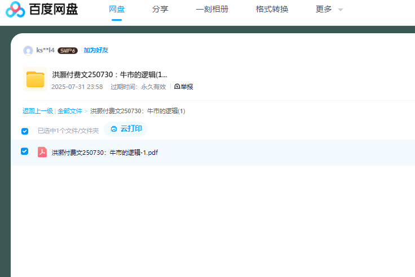Click the red PDF file icon
The width and height of the screenshot is (415, 277).
(x=42, y=152)
